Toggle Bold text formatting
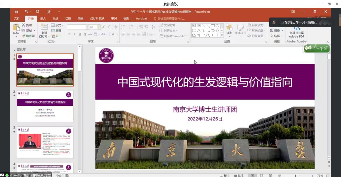341x177 pixels. (x=69, y=34)
